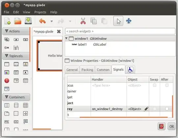
Task: Cut selection using the scissors icon
Action: (83, 21)
